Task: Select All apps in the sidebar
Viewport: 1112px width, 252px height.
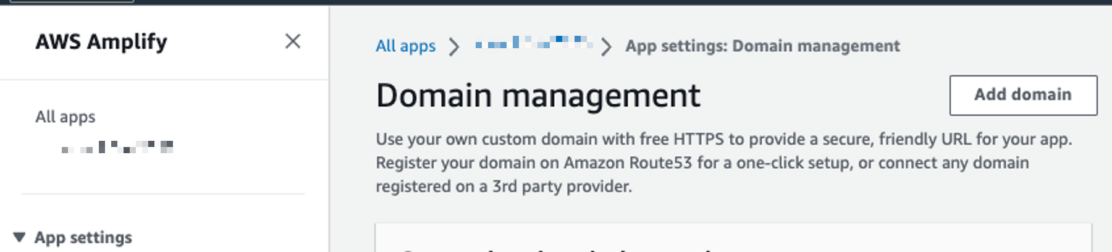Action: pyautogui.click(x=65, y=117)
